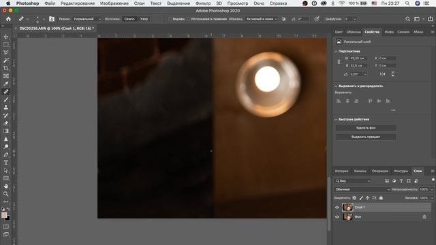
Task: Collapse the 'Быстрые действия' section
Action: 336,120
